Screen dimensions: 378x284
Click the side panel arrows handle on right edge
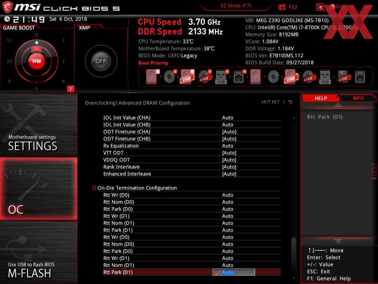(x=374, y=172)
